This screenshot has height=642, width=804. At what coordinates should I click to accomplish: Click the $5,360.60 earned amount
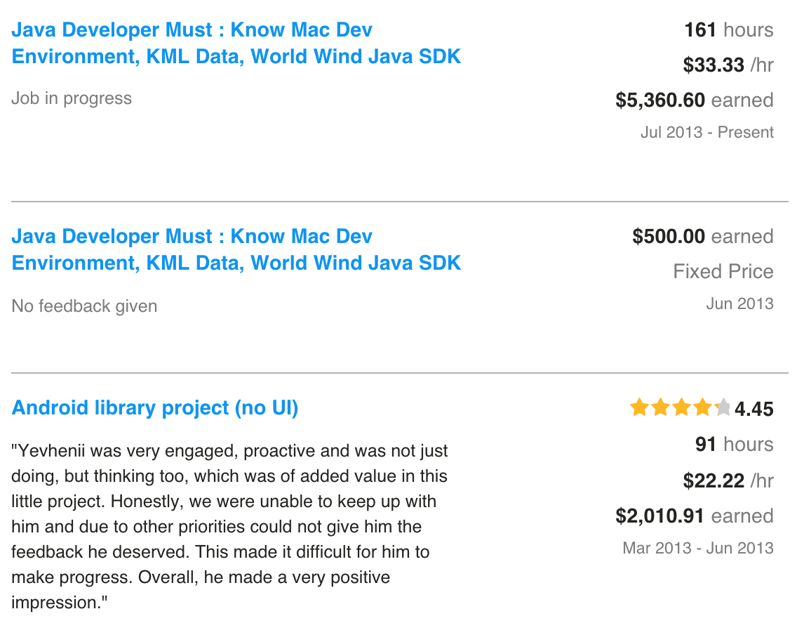(695, 100)
